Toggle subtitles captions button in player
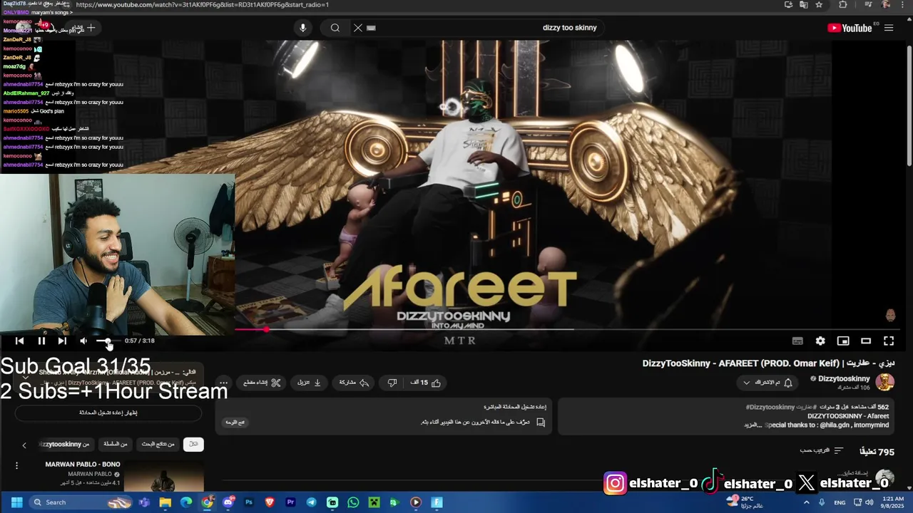The height and width of the screenshot is (513, 913). (x=797, y=341)
